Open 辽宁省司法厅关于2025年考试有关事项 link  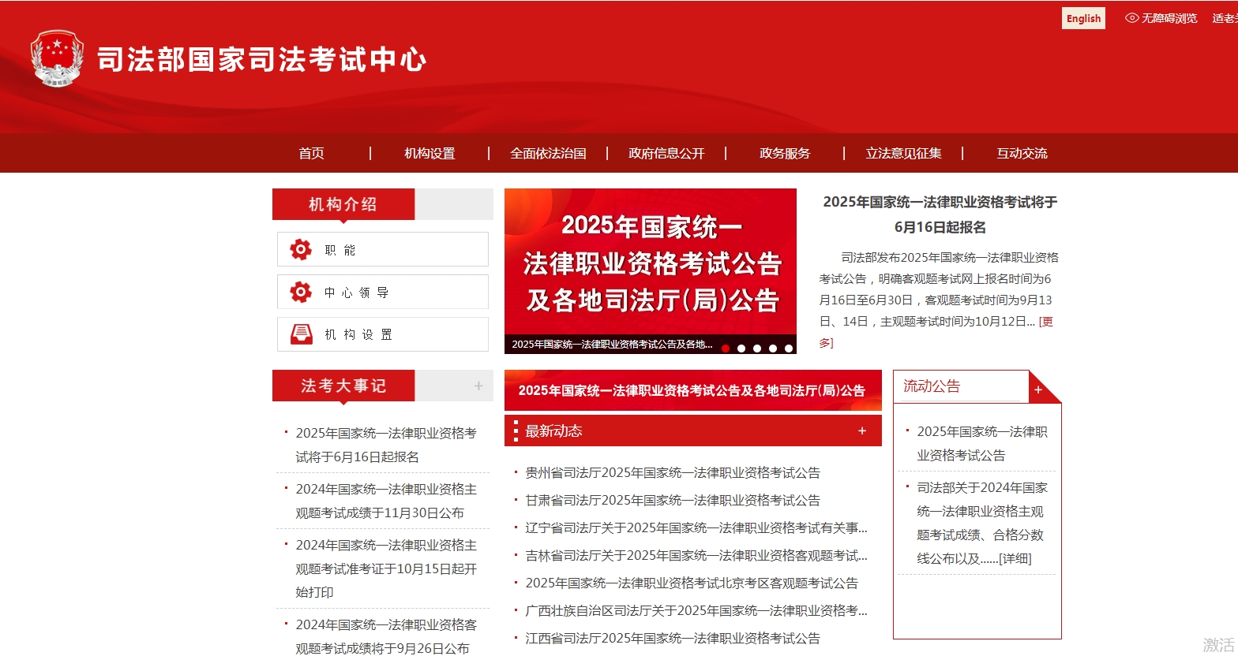[696, 527]
